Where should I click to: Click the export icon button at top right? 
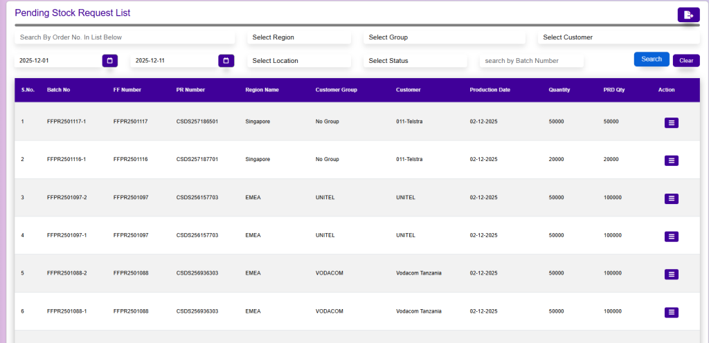click(688, 15)
